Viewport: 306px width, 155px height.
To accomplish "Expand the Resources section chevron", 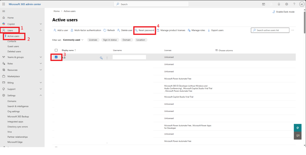I will (x=41, y=70).
